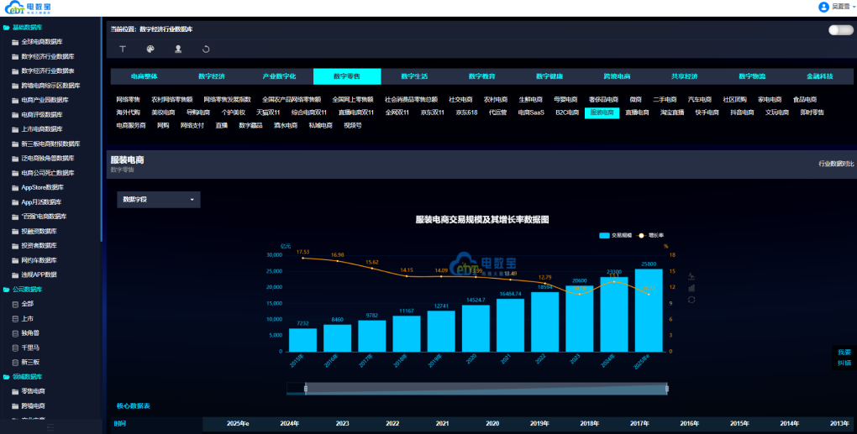Collapse the 基础数据库 folder group
This screenshot has height=434, width=857.
[x=29, y=27]
